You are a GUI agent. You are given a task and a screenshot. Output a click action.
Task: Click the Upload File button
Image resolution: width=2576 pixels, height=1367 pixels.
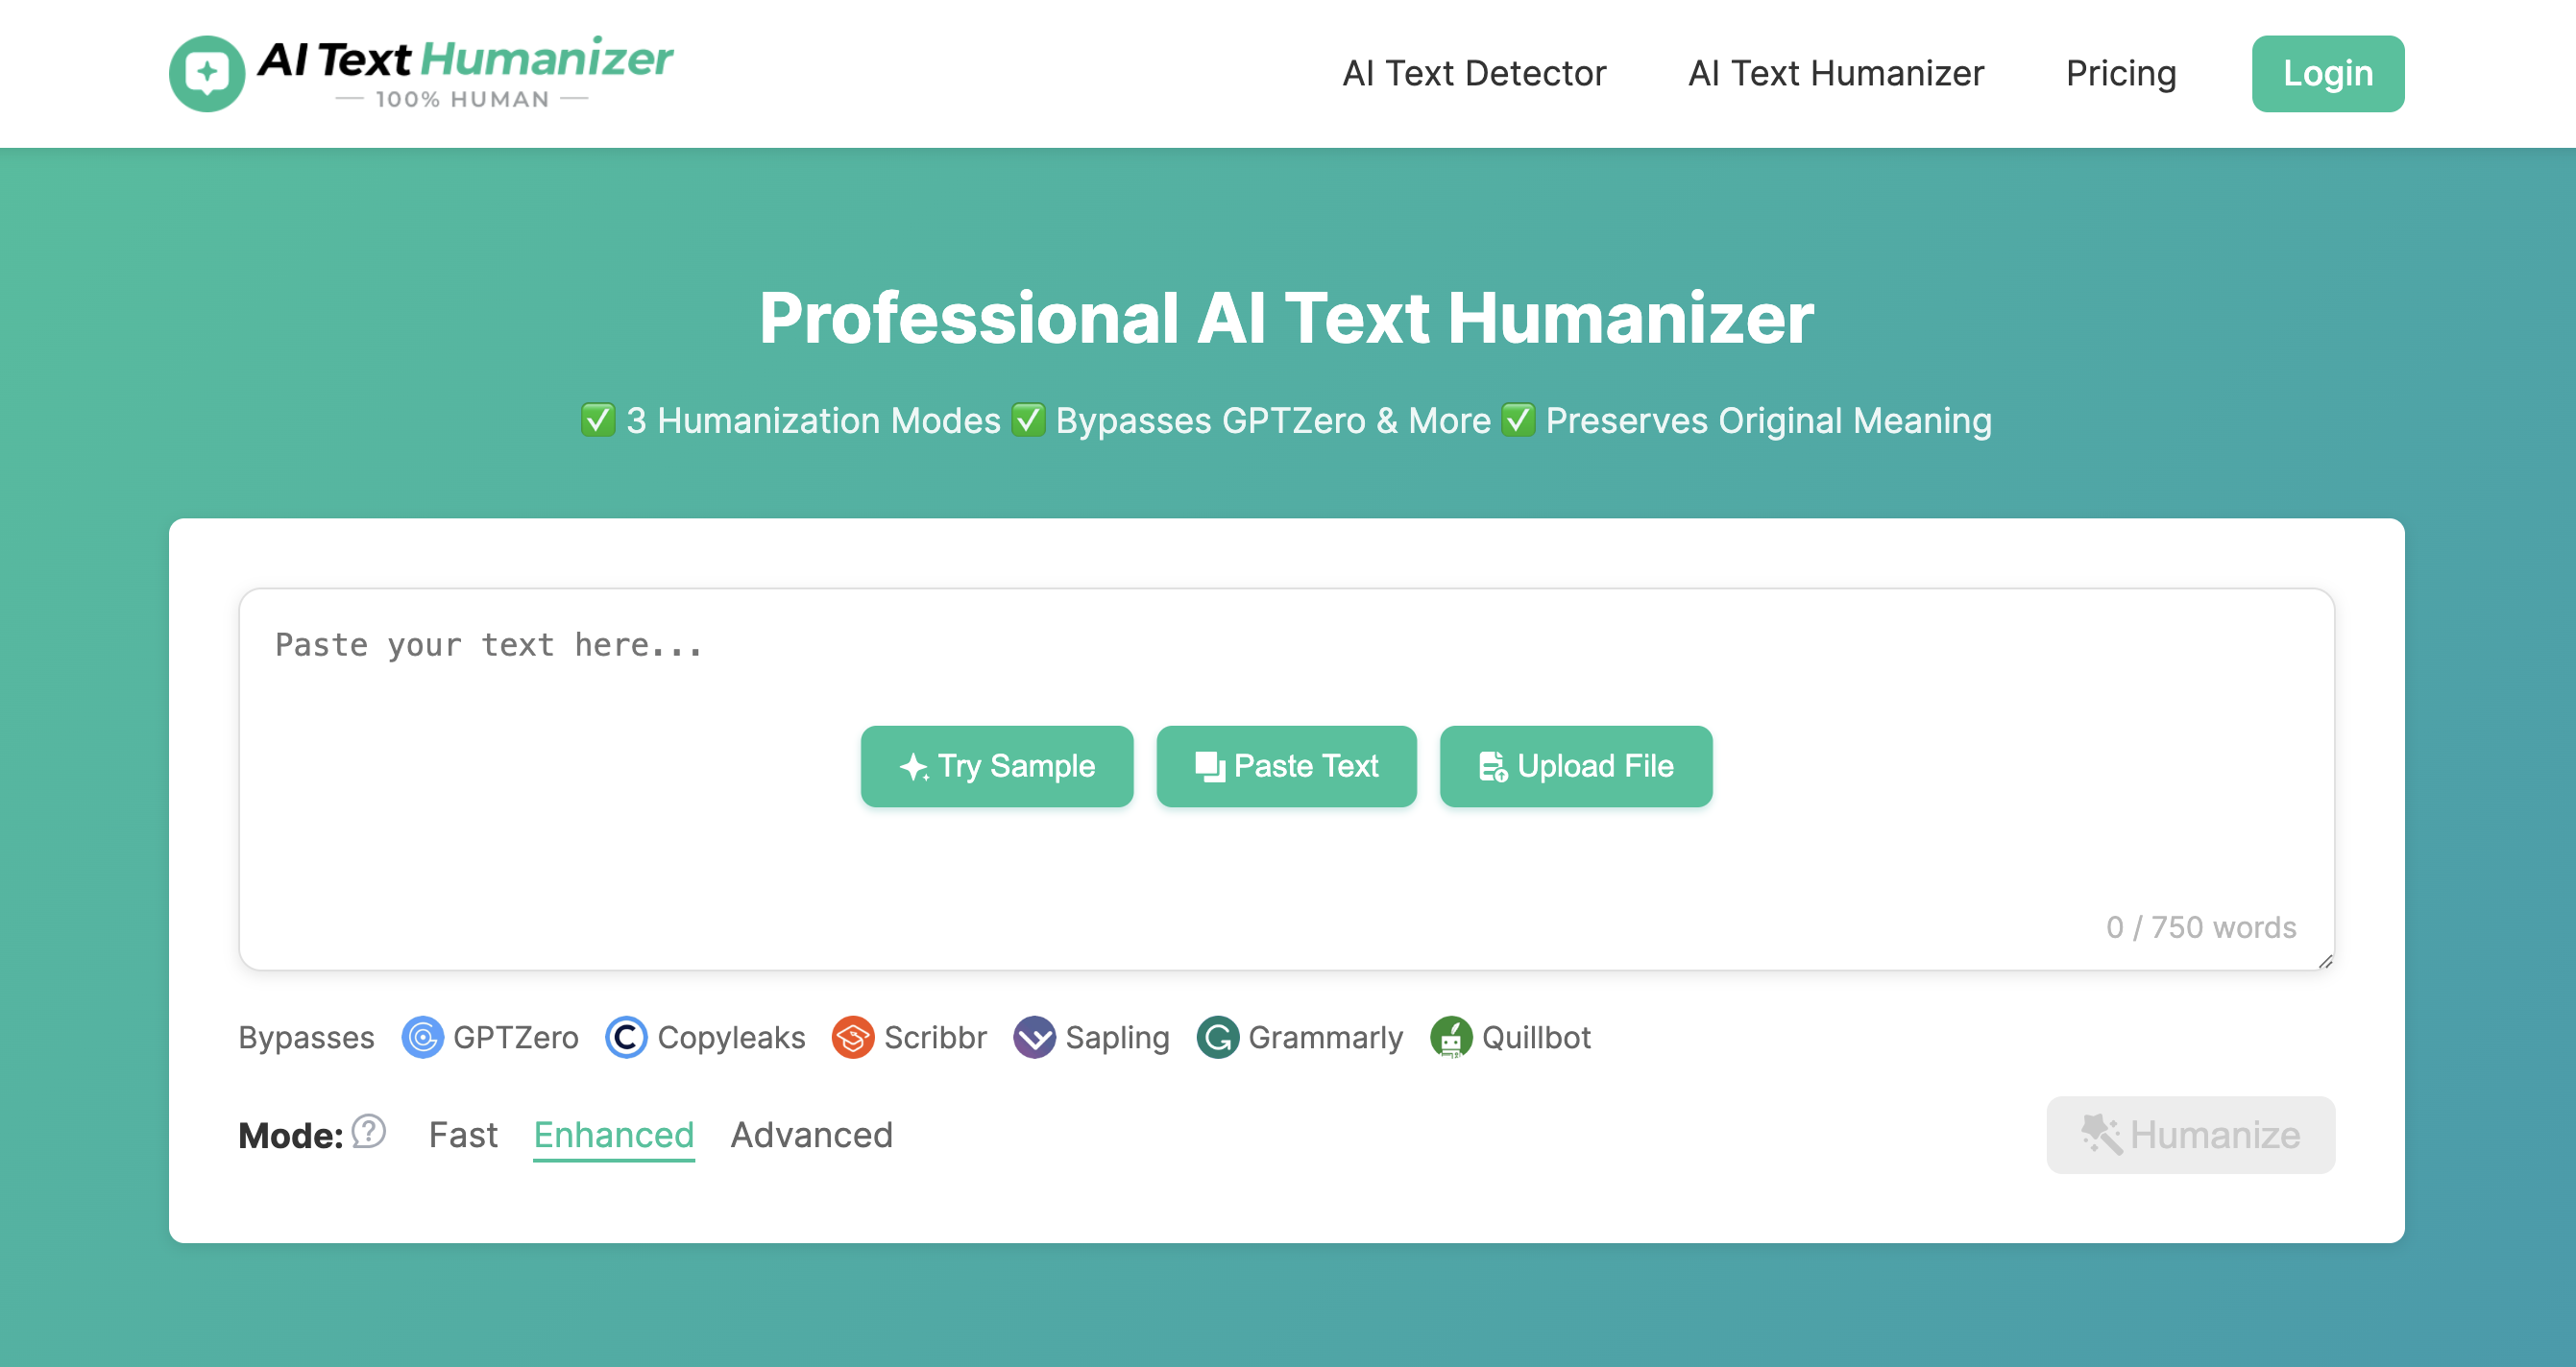pos(1575,766)
